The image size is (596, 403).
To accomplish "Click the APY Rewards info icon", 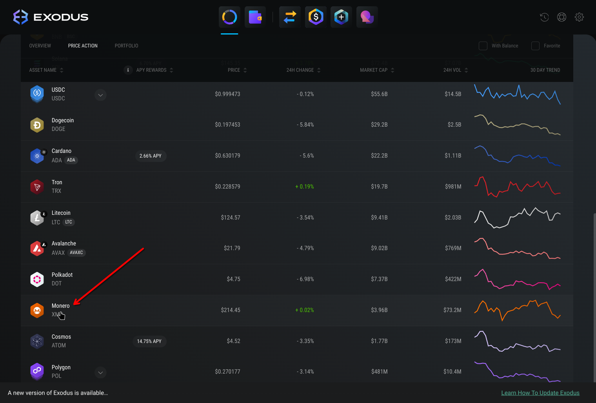I will [128, 70].
